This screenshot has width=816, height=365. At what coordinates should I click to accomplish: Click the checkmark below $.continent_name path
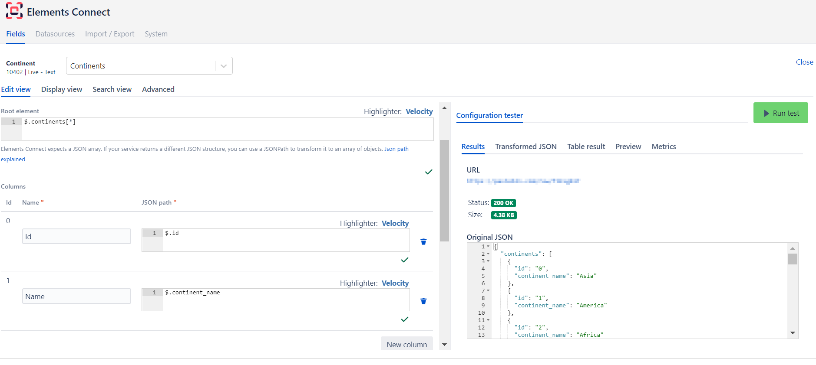[405, 319]
